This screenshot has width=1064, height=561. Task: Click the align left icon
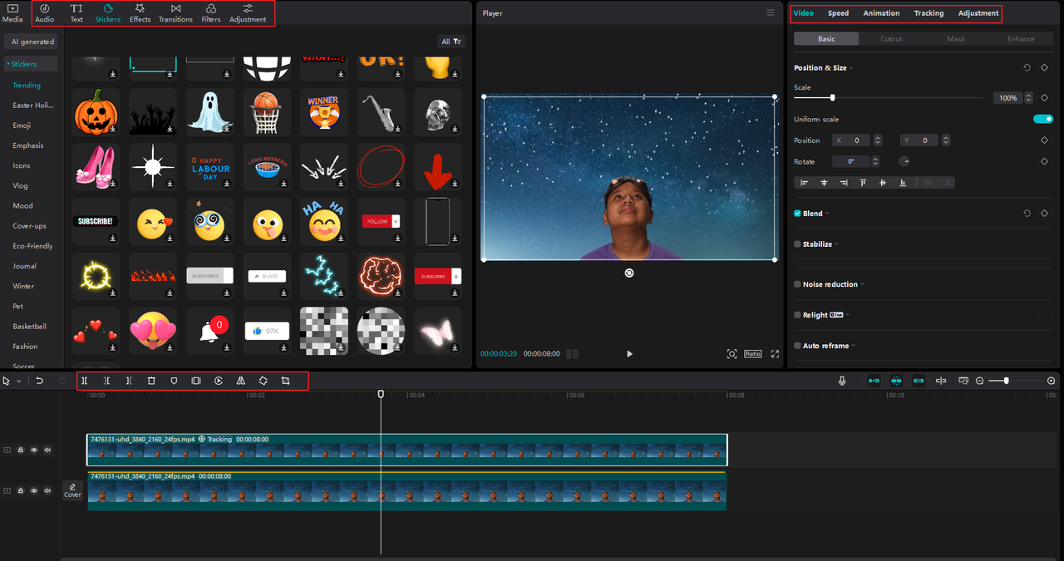(804, 182)
